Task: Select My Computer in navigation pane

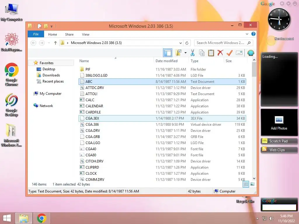Action: (x=50, y=94)
